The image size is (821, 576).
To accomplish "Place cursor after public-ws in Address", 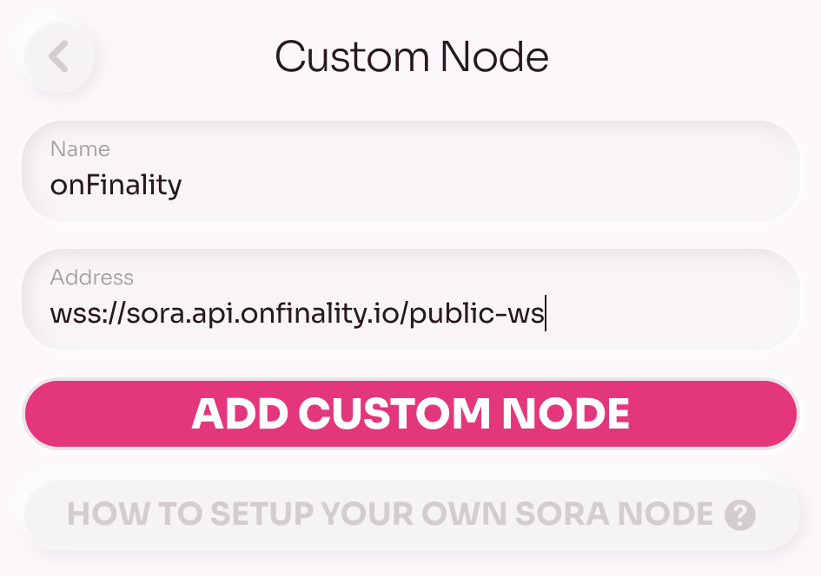I will coord(545,314).
